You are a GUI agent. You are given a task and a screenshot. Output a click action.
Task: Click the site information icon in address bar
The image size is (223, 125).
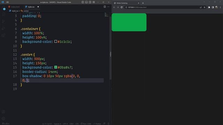126,7
